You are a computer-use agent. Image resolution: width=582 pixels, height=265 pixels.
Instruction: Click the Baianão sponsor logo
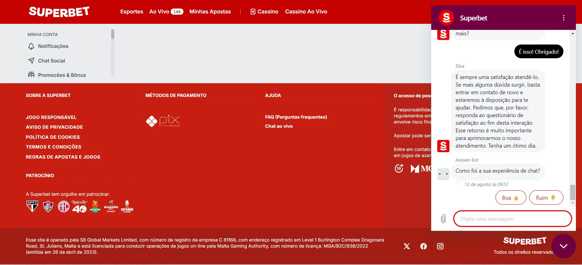pos(111,206)
